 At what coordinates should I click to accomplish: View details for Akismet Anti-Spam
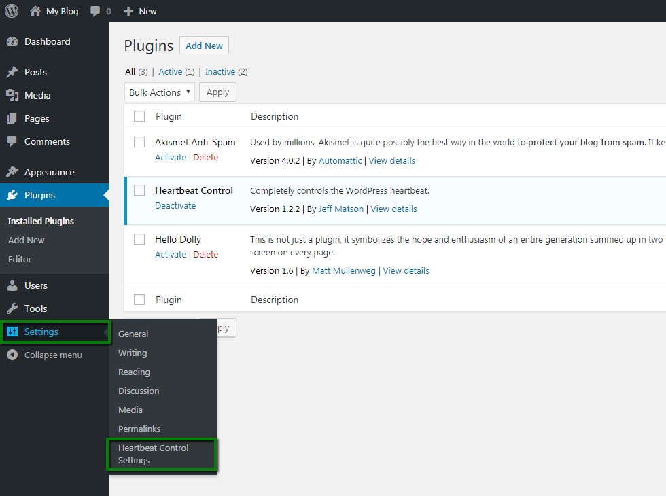coord(391,161)
